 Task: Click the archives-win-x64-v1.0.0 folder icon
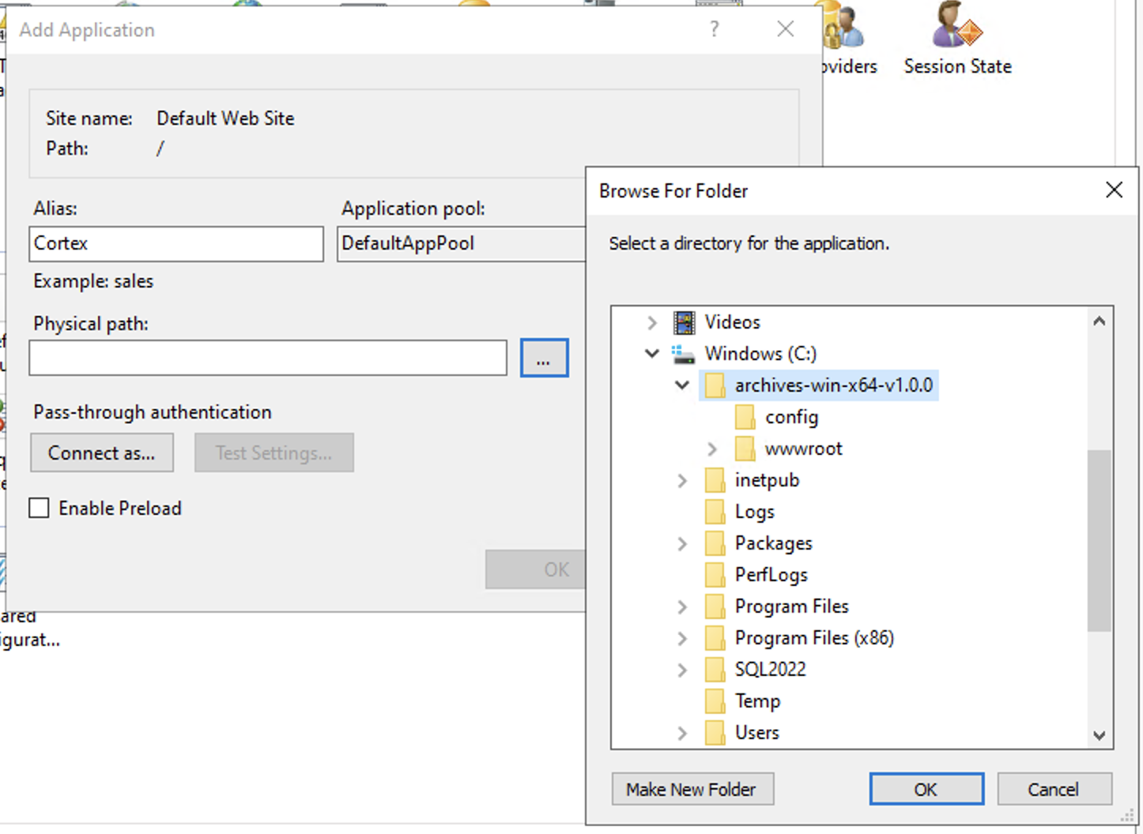(x=715, y=385)
